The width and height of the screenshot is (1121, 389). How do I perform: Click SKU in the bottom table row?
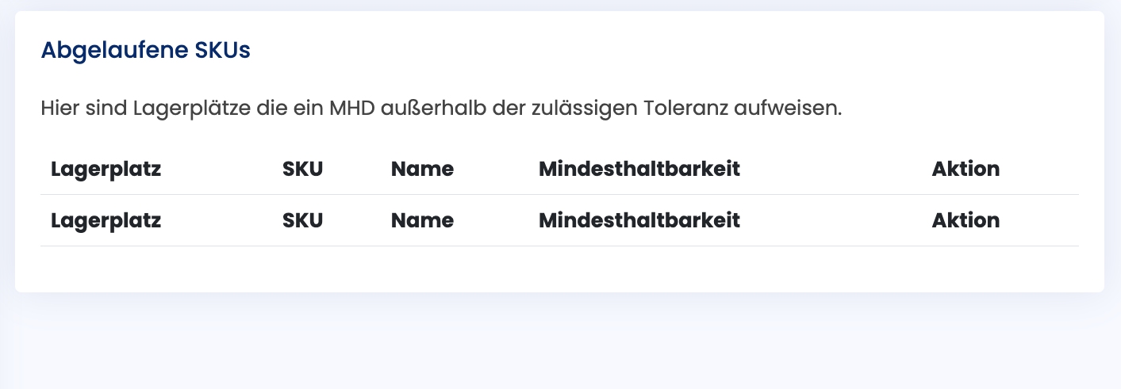pos(302,220)
